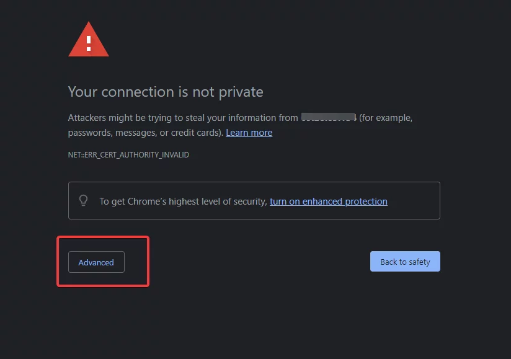Click the NET::ERR_CERT_AUTHORITY_INVALID error code

(x=128, y=155)
